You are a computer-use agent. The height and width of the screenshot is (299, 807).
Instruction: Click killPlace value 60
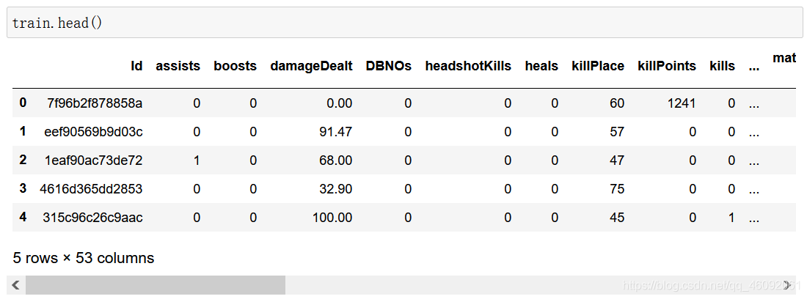617,103
